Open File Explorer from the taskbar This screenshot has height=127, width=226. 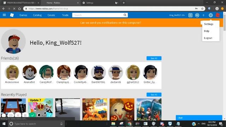point(113,124)
